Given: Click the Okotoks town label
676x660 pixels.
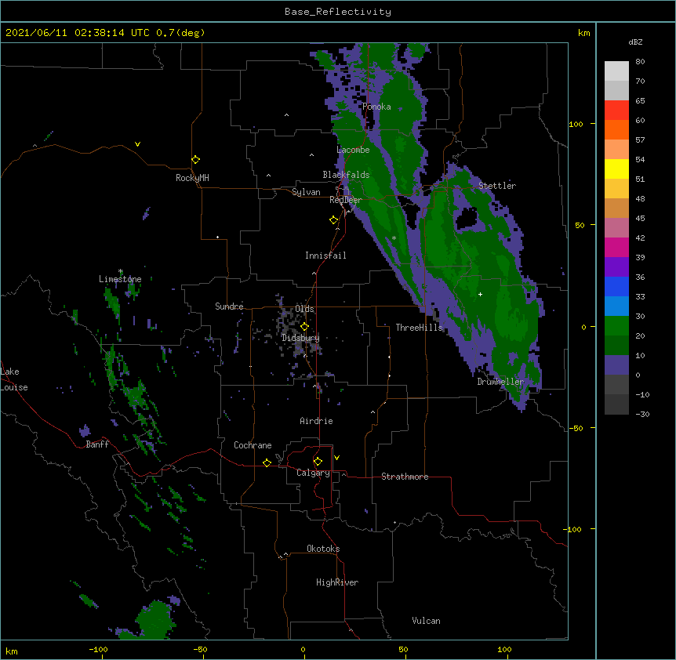Looking at the screenshot, I should (x=323, y=549).
